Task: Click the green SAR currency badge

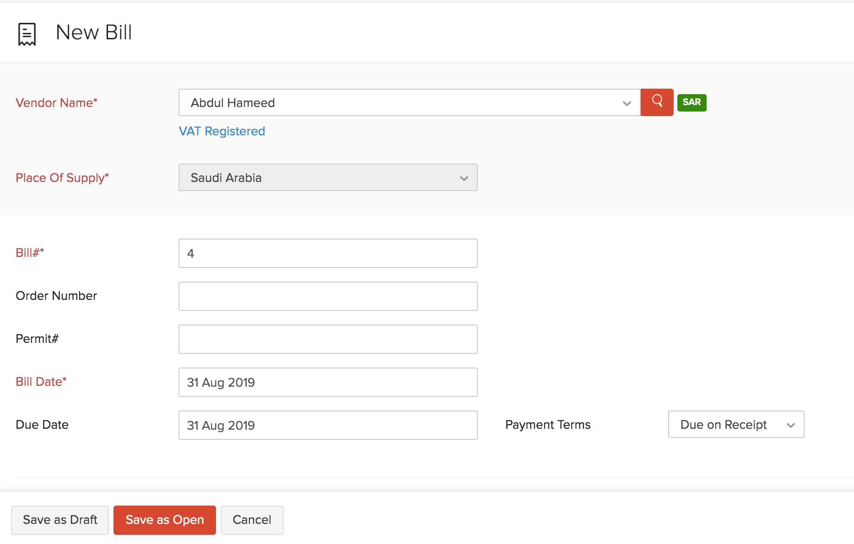Action: pos(692,102)
